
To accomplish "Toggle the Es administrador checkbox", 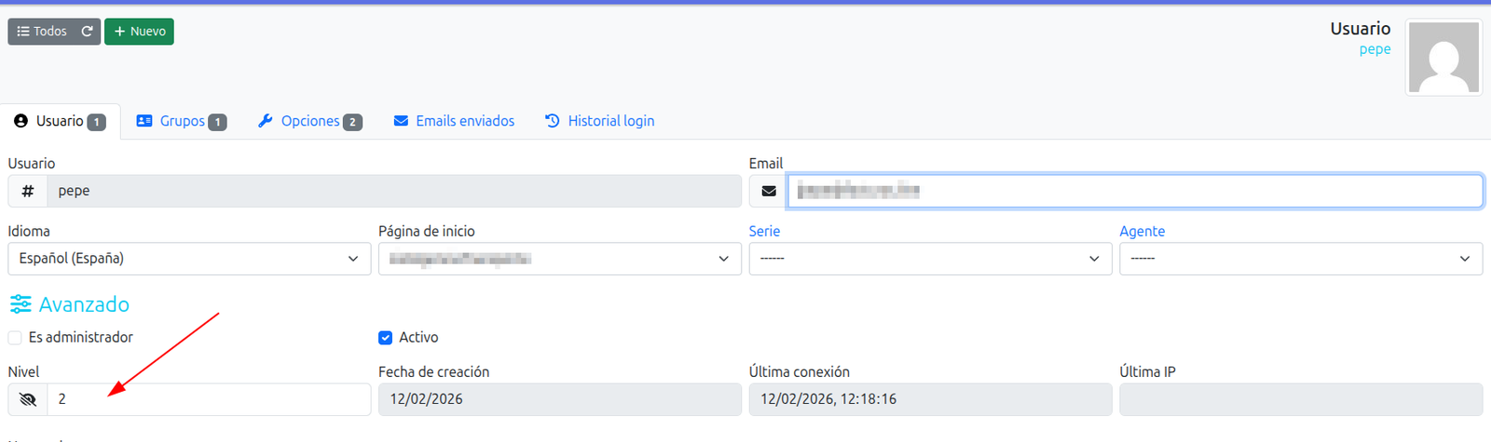I will (15, 338).
